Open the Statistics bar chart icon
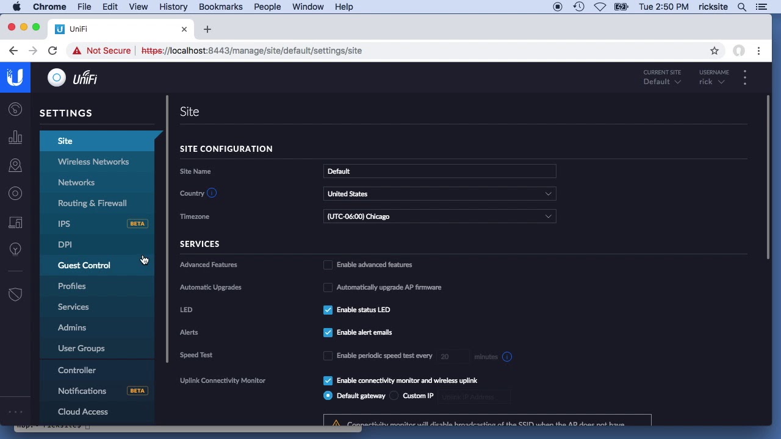 pyautogui.click(x=15, y=138)
